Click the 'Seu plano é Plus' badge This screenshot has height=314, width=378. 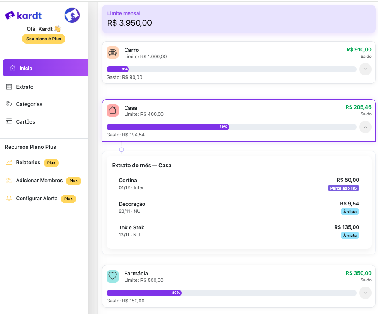pyautogui.click(x=44, y=39)
